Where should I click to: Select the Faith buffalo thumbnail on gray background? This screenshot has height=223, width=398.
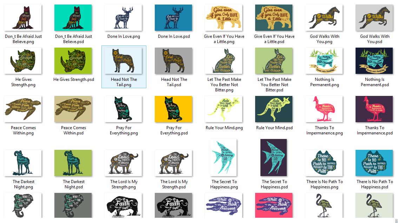click(174, 205)
